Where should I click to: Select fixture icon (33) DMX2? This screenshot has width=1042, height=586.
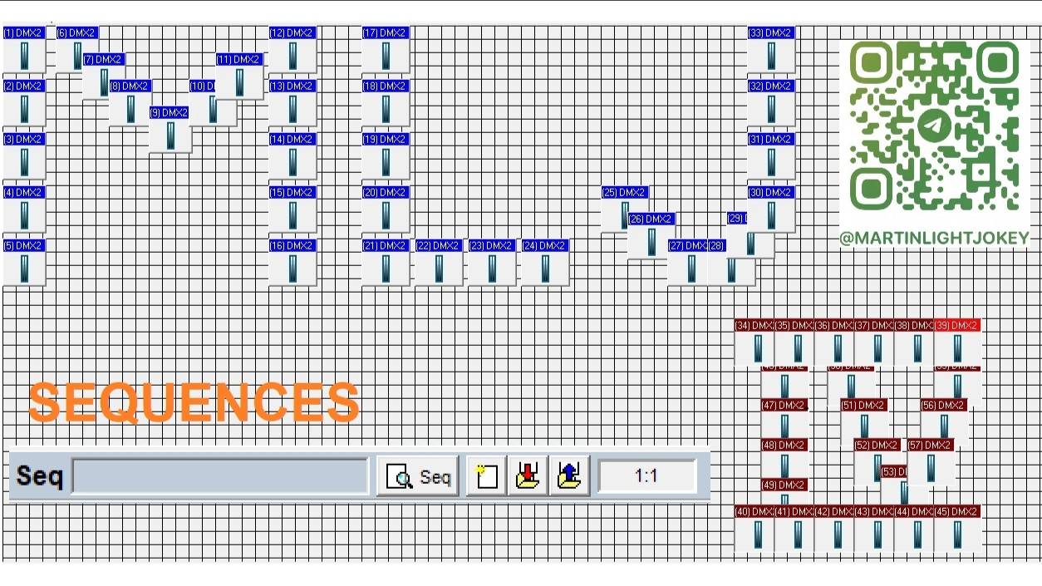click(771, 50)
